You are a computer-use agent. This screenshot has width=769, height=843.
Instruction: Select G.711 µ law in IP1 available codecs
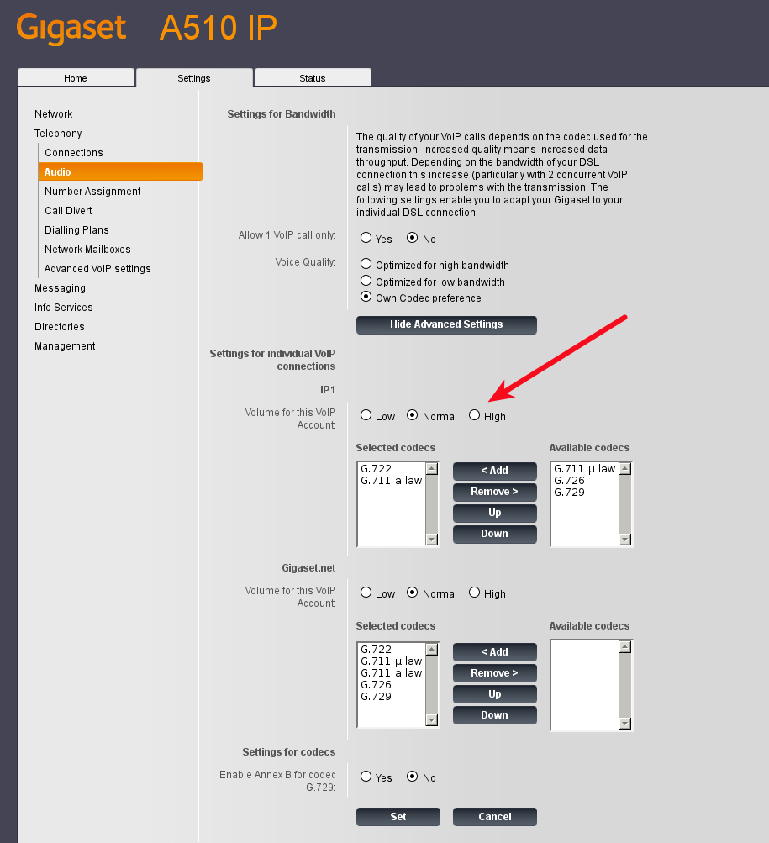(x=585, y=469)
